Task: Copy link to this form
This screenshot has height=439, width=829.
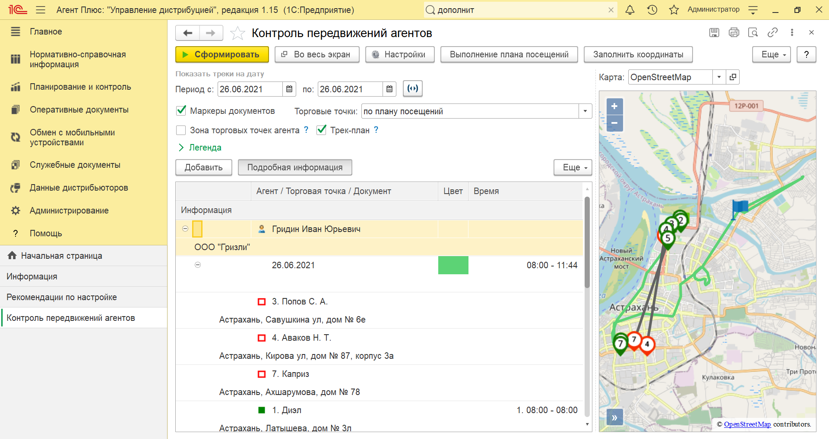Action: click(772, 32)
